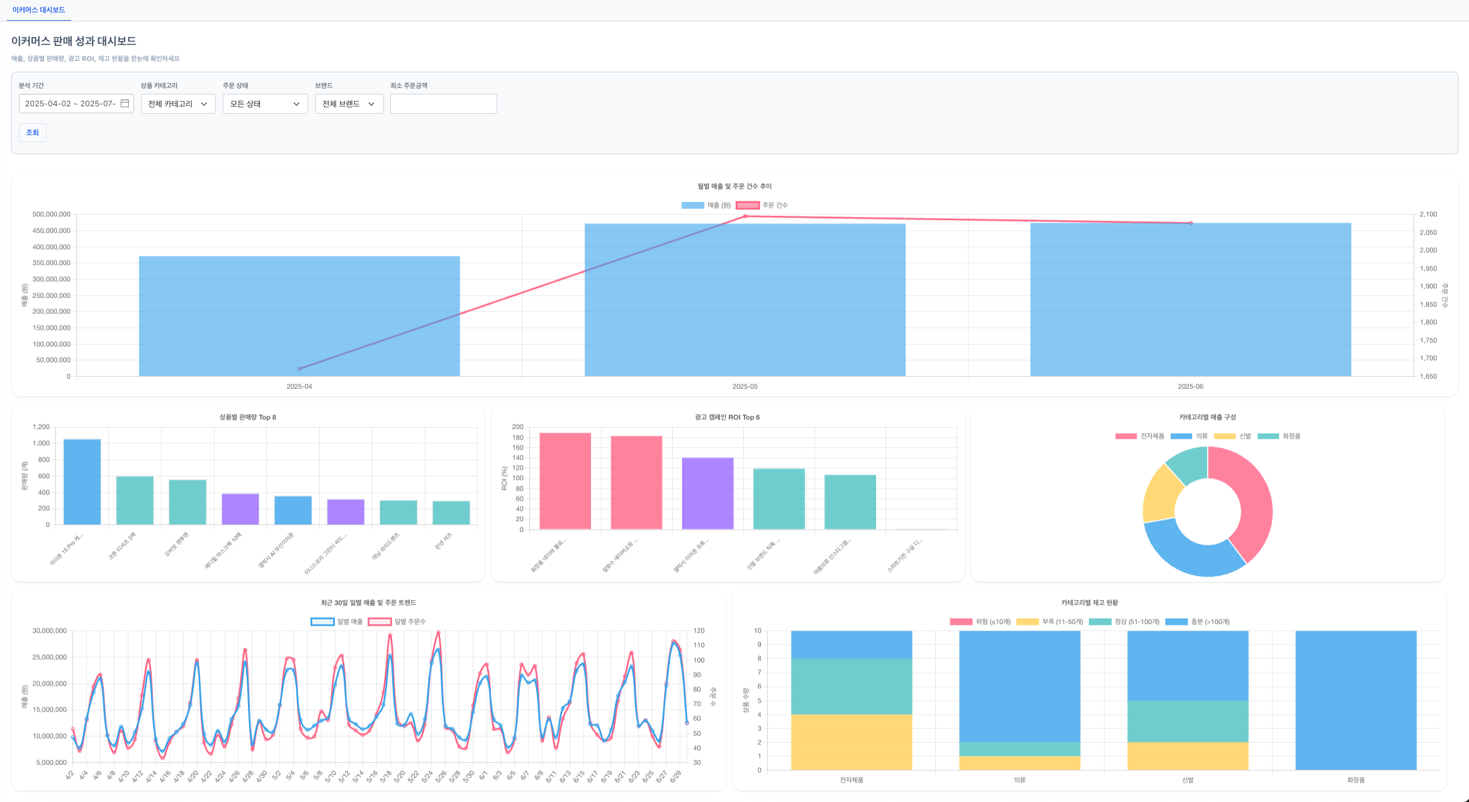Click the purple bar in ROI chart

click(707, 493)
